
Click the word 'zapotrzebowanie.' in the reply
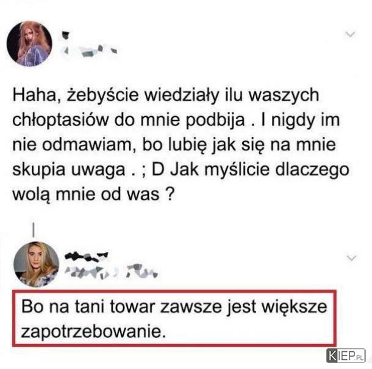93,331
